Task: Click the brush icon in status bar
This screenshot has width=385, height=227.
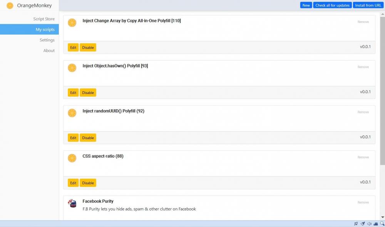Action: click(362, 224)
